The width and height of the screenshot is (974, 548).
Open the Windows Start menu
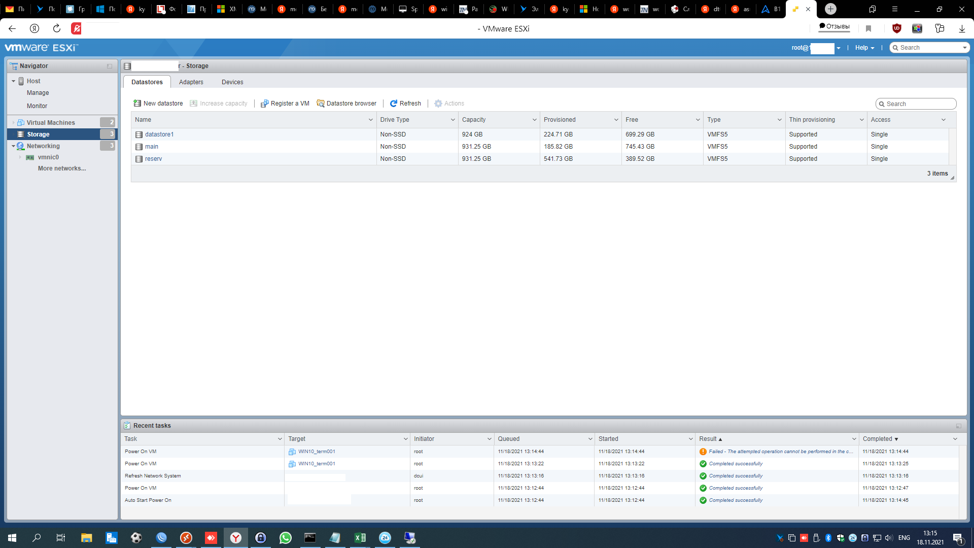(12, 538)
